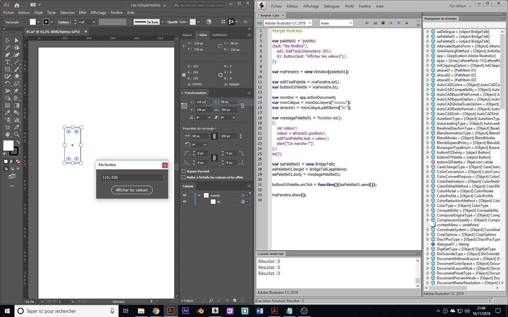Viewport: 508px width, 317px height.
Task: Switch to the Pathfinder tab
Action: point(220,35)
